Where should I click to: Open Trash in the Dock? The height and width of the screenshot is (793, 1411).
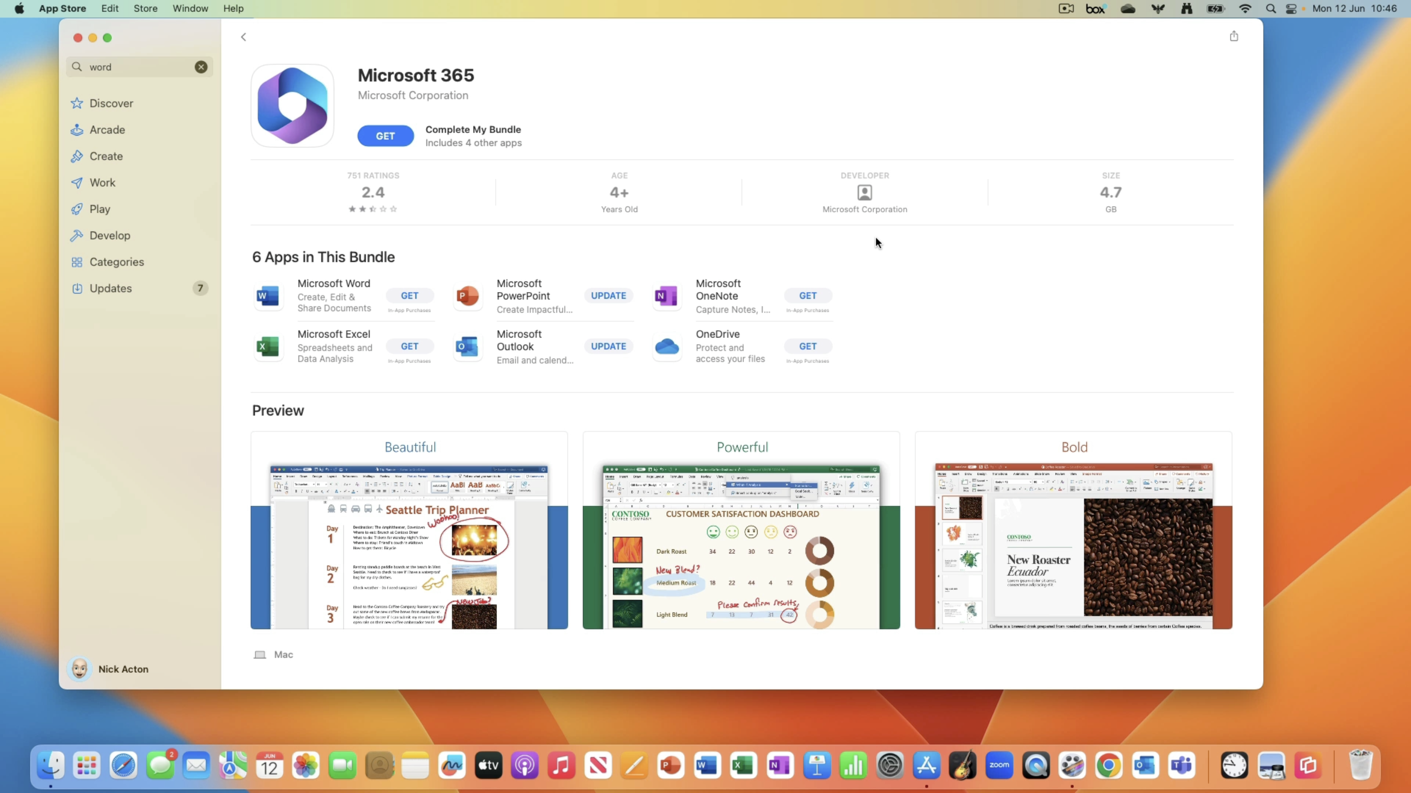(x=1361, y=765)
